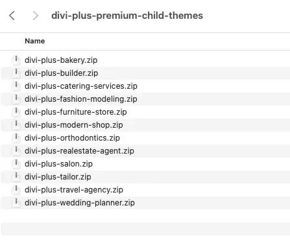Click the zip icon for divi-plus-bakery.zip

16,60
